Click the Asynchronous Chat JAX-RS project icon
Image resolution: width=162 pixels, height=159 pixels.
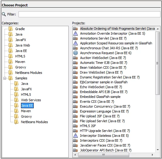[75, 48]
